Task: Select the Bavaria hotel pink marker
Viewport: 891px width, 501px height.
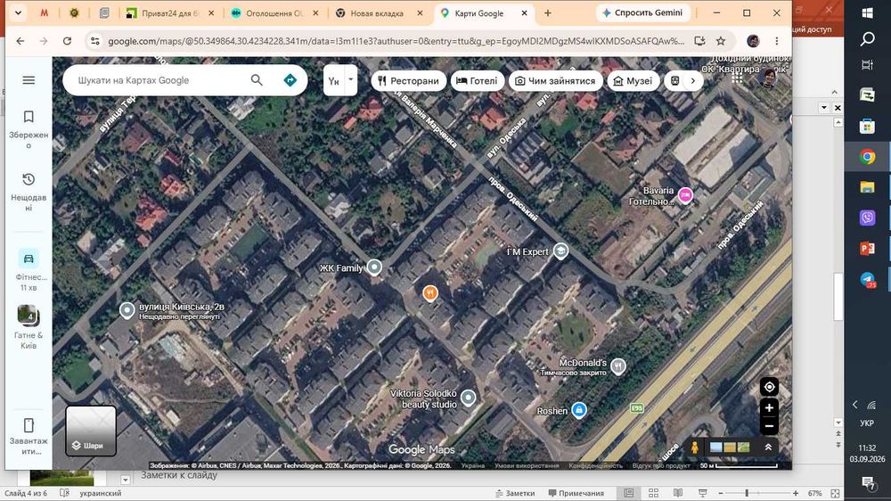Action: [685, 195]
